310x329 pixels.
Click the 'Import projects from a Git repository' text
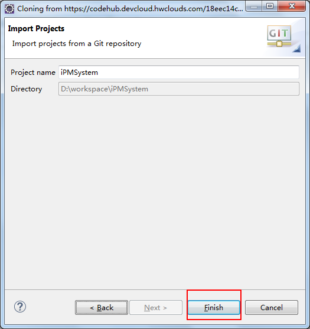point(77,44)
